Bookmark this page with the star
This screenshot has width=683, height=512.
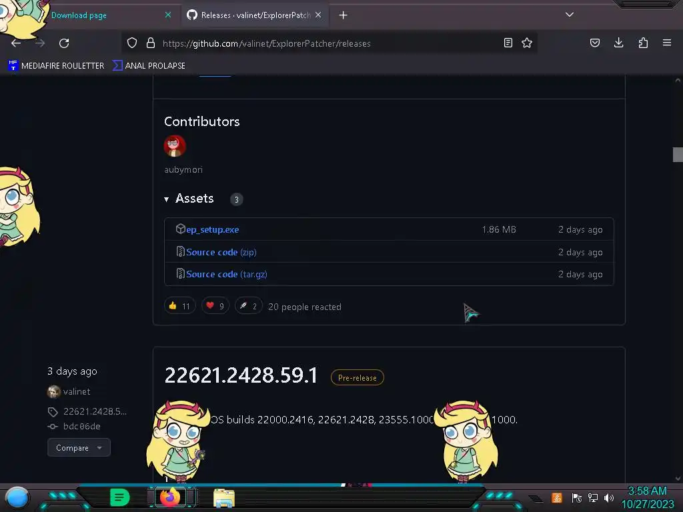[527, 43]
